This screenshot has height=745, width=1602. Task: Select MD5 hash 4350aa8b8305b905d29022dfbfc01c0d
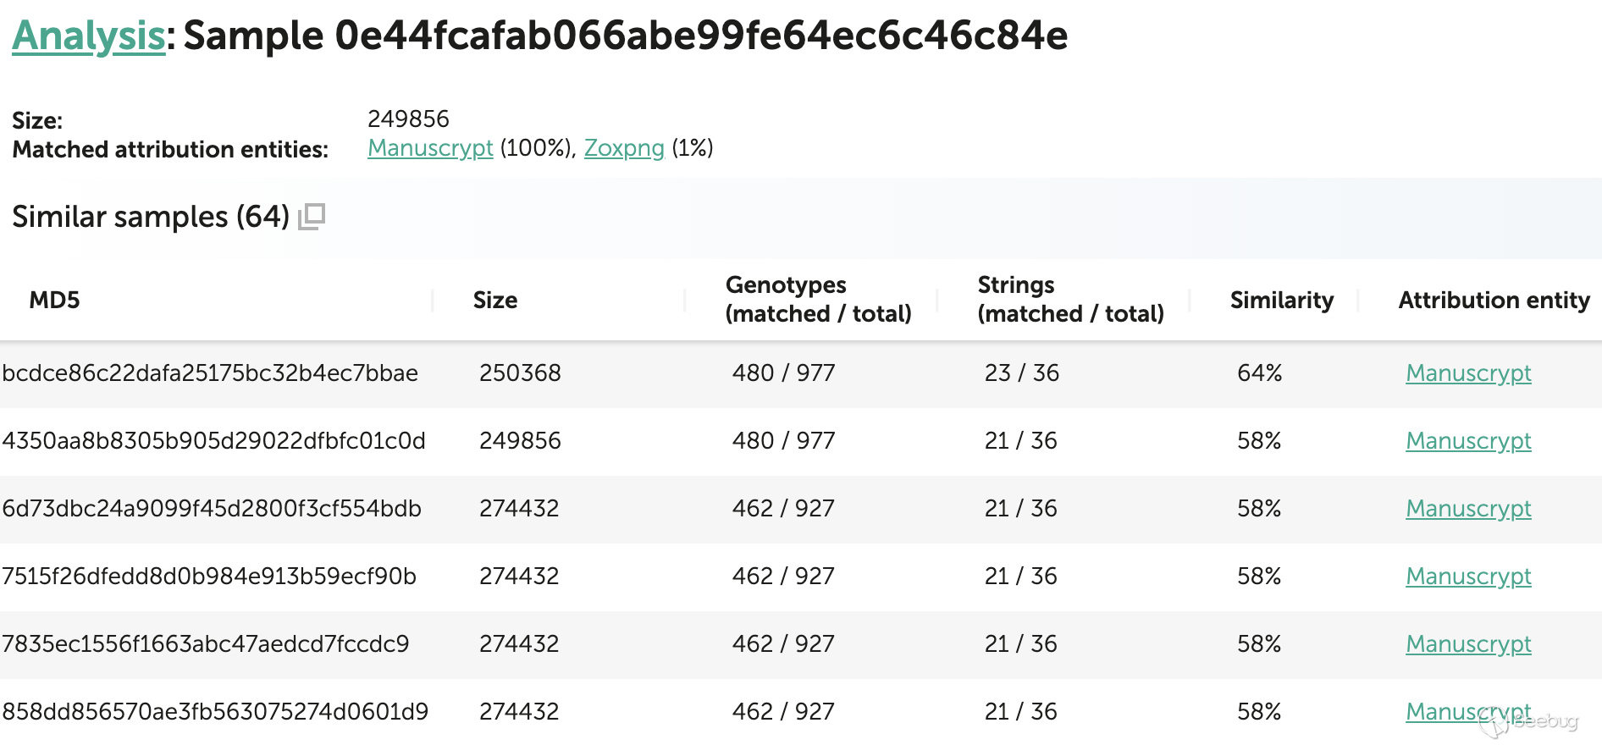point(213,441)
